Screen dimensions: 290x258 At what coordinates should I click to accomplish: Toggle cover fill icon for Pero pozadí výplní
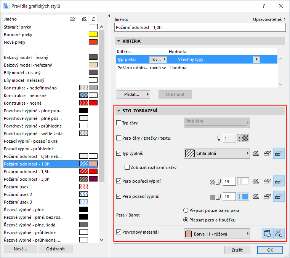tap(267, 196)
